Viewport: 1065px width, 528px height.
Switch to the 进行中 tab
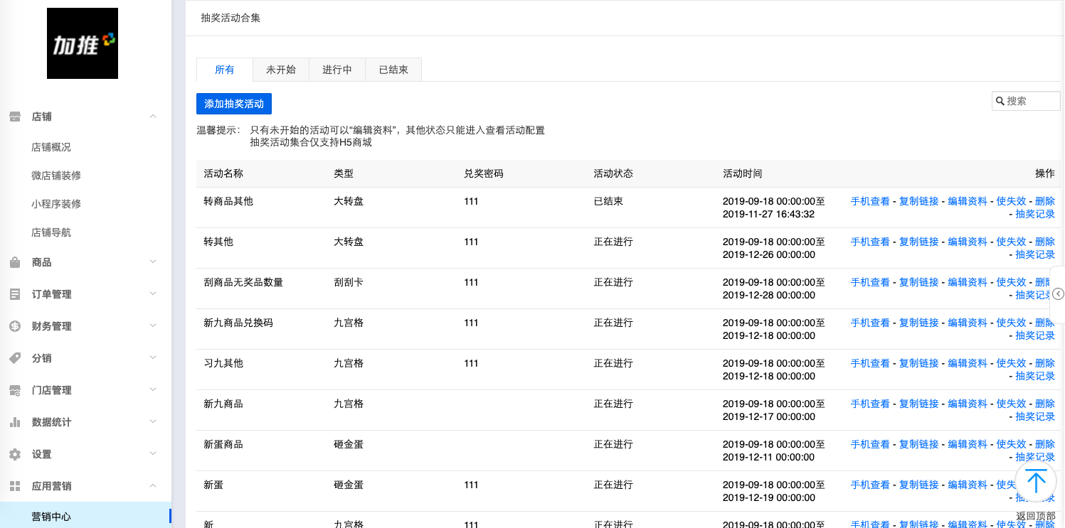tap(337, 70)
